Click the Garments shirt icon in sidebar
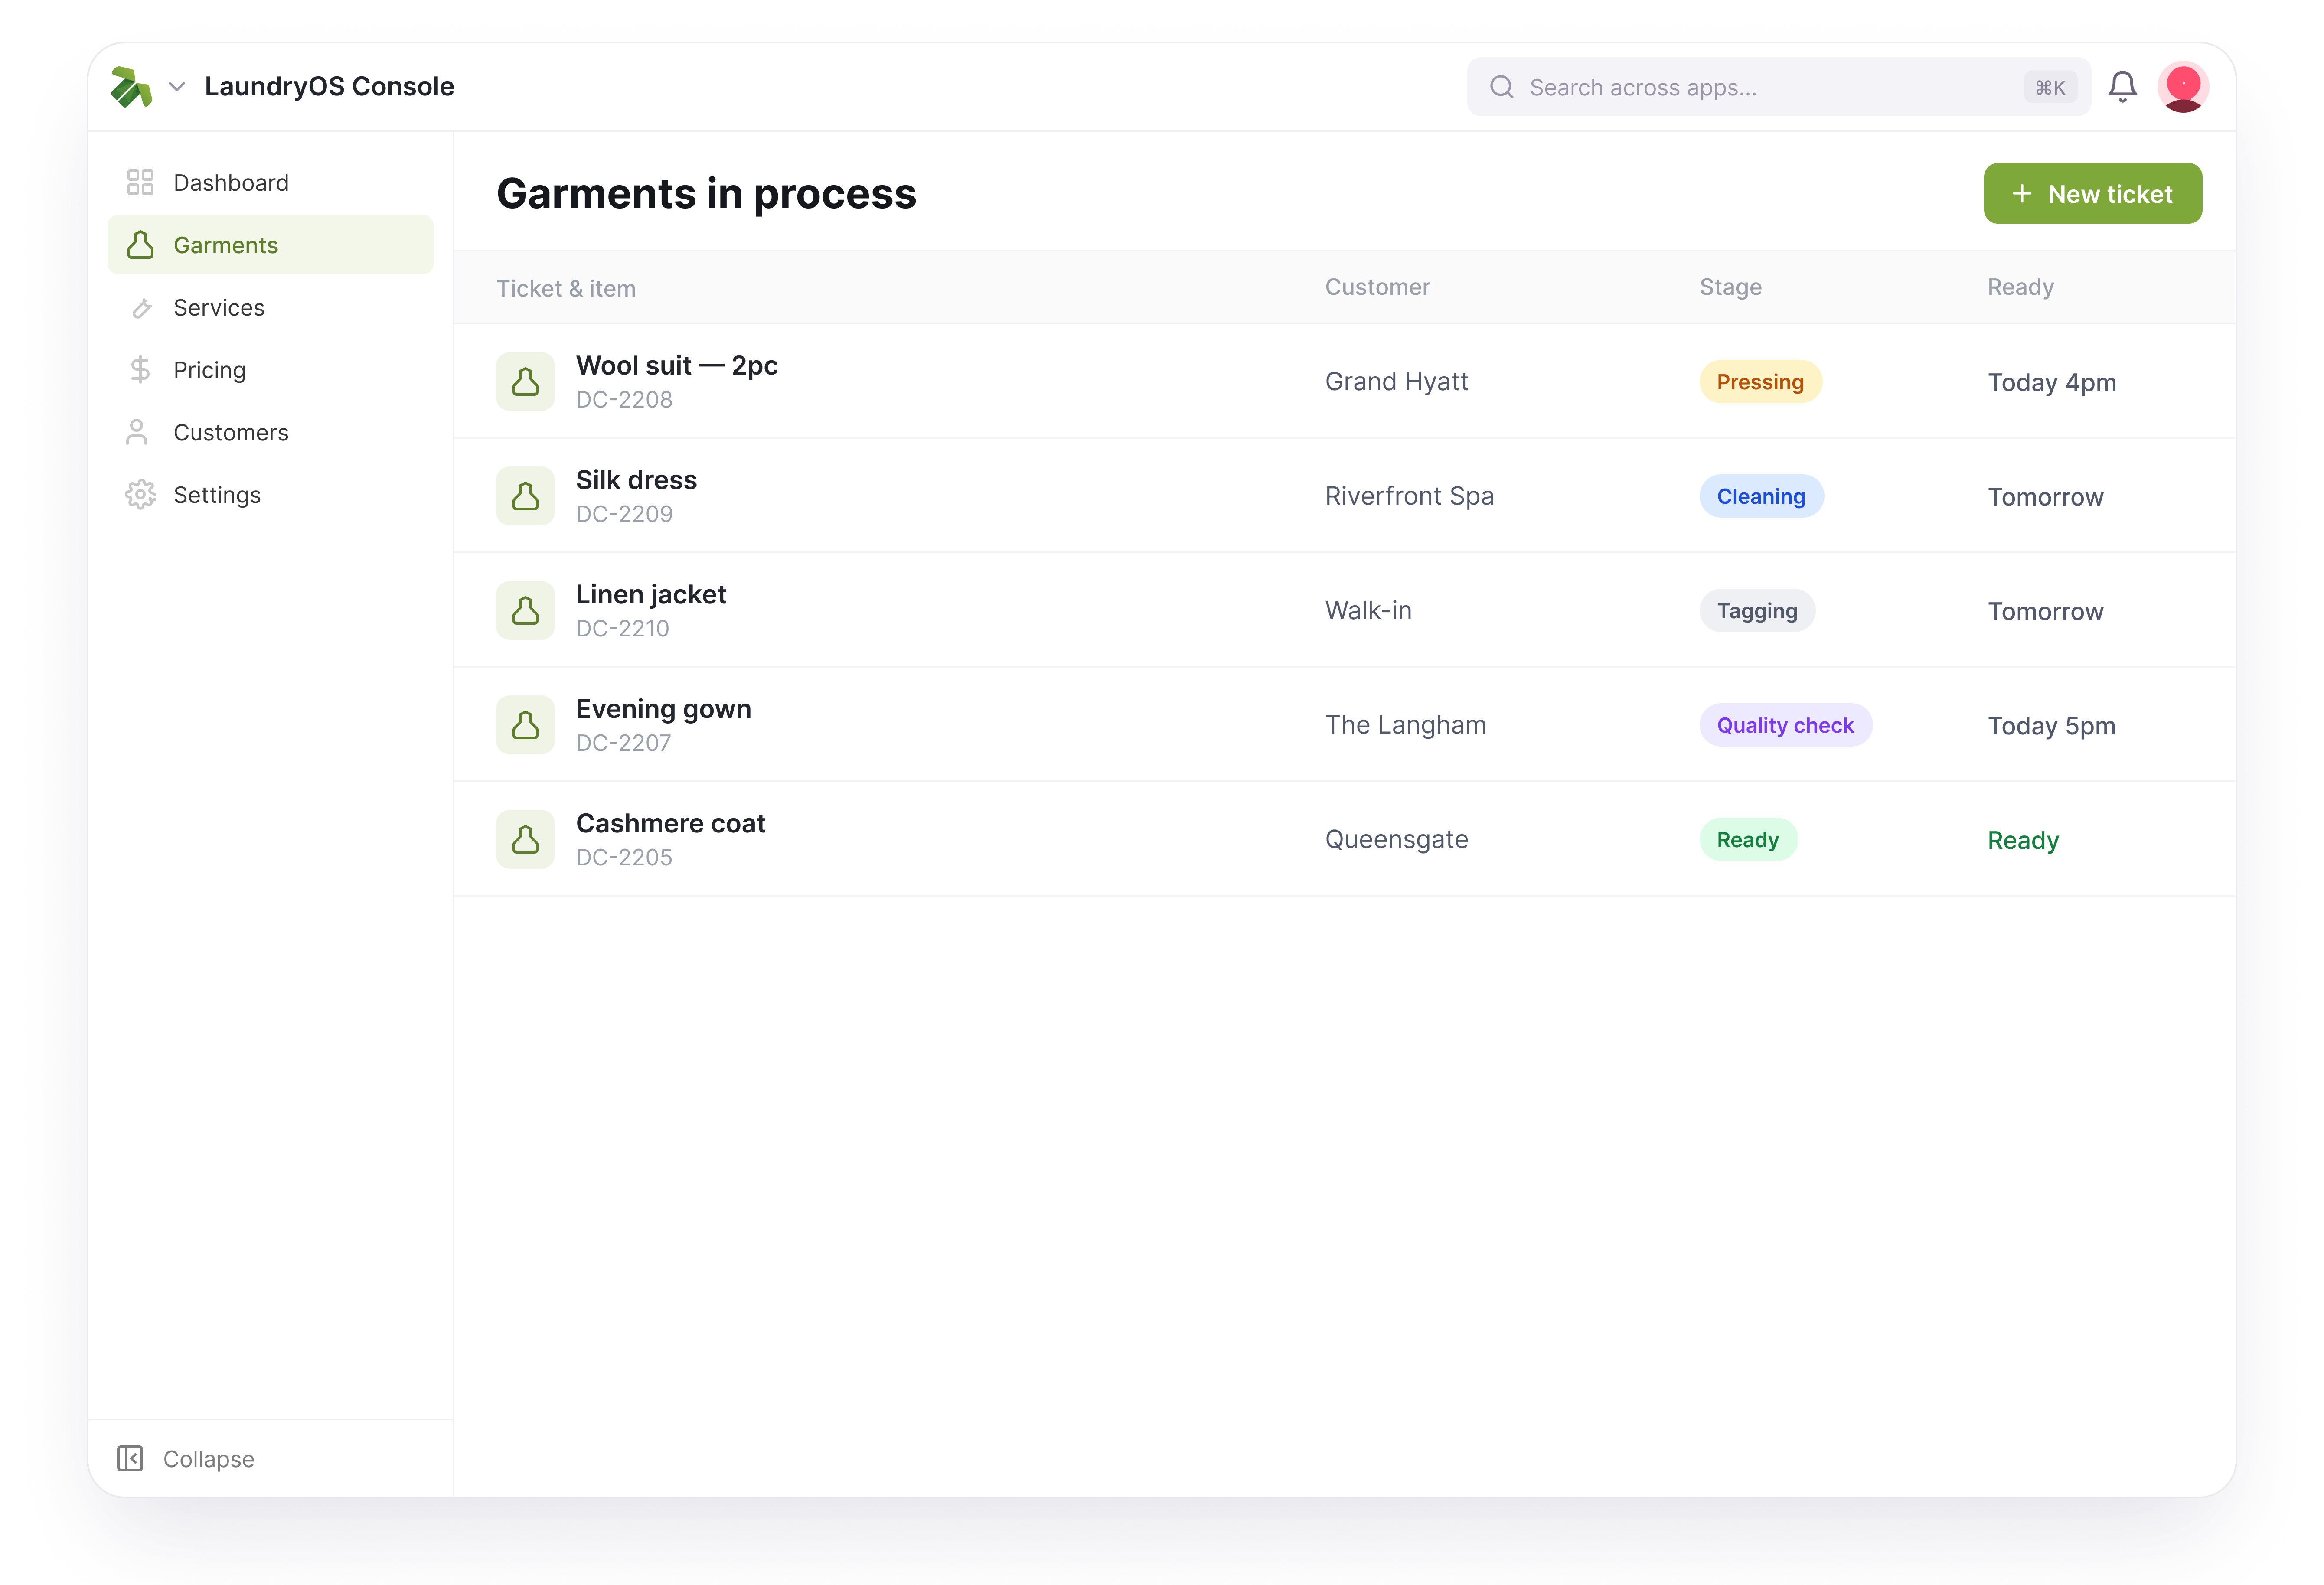 pyautogui.click(x=140, y=245)
